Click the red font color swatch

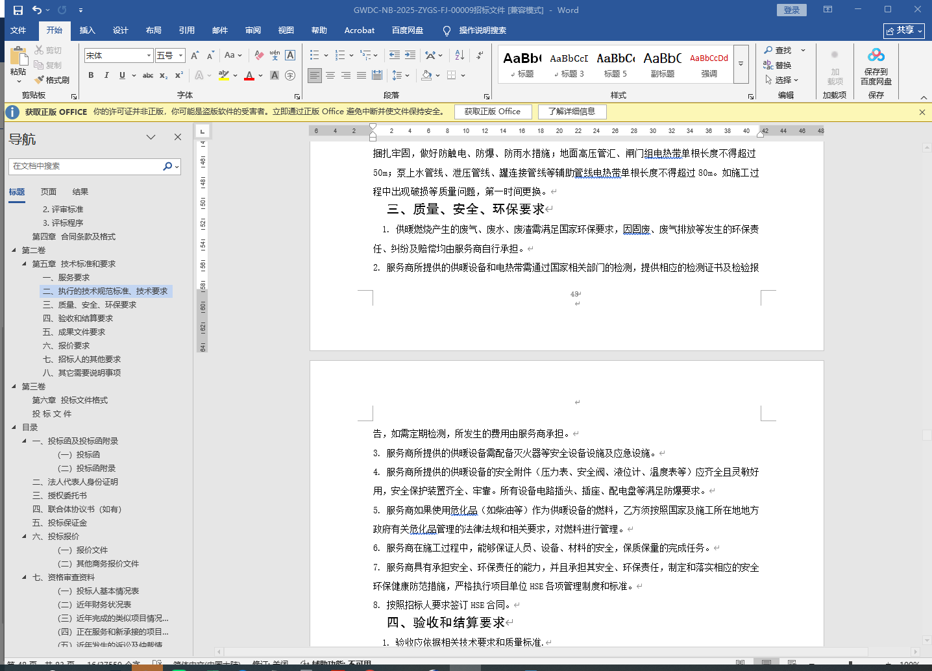[249, 75]
